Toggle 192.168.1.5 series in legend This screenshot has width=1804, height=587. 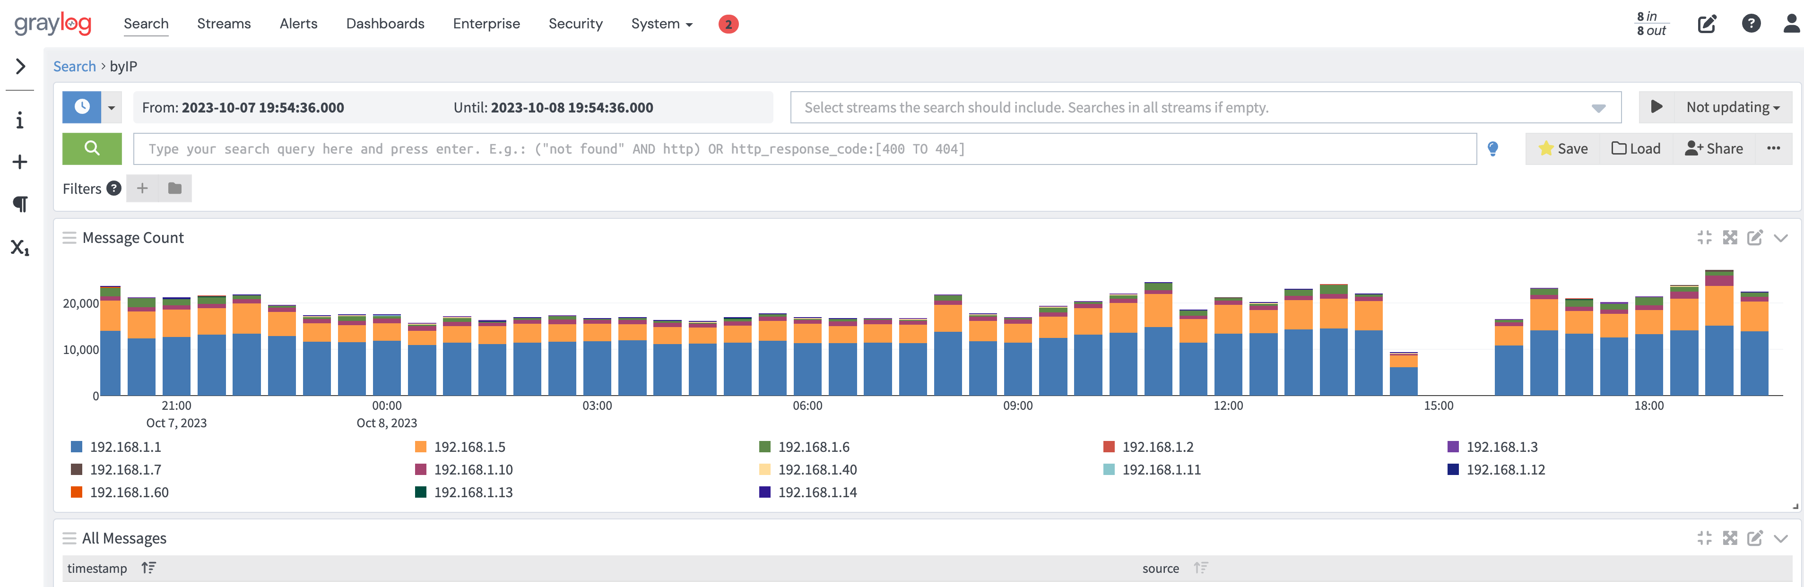pos(469,447)
